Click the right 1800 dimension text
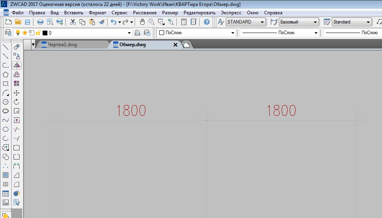382x218 pixels. pyautogui.click(x=281, y=111)
